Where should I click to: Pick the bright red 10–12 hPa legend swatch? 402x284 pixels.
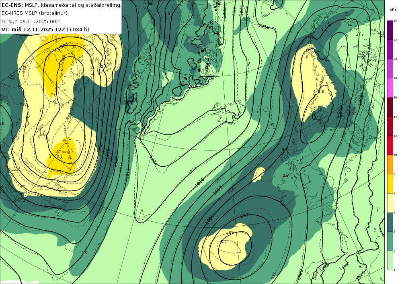pos(390,145)
